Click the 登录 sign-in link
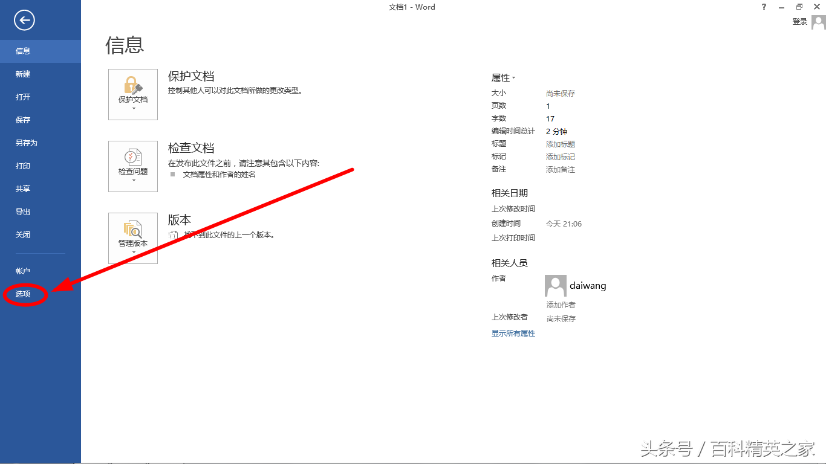 (800, 22)
